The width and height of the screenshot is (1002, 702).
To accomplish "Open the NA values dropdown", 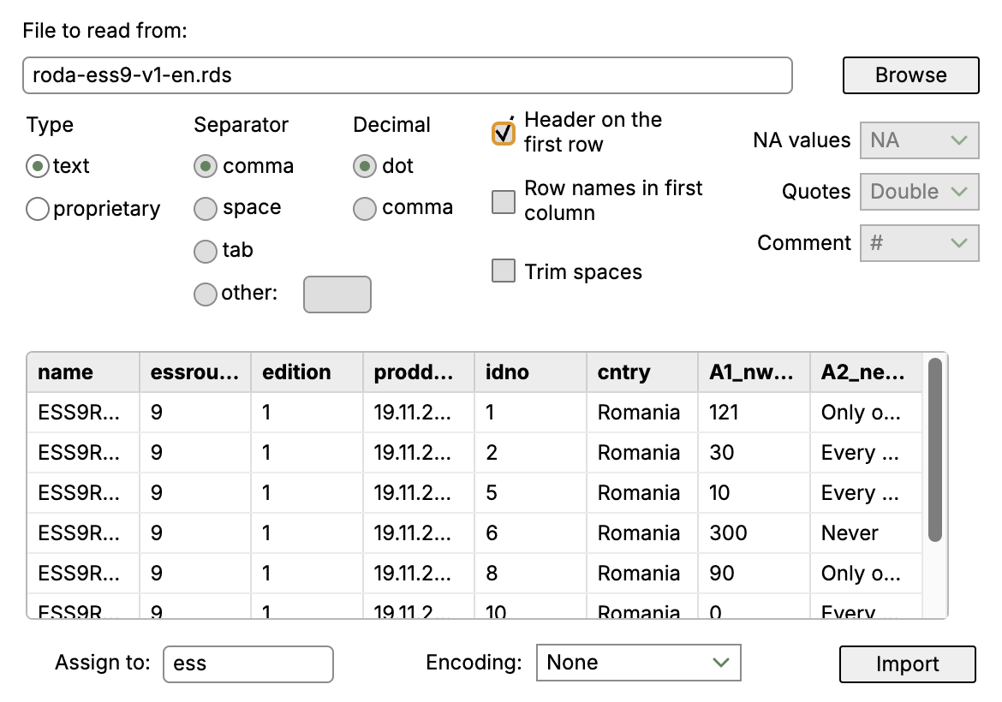I will click(920, 140).
